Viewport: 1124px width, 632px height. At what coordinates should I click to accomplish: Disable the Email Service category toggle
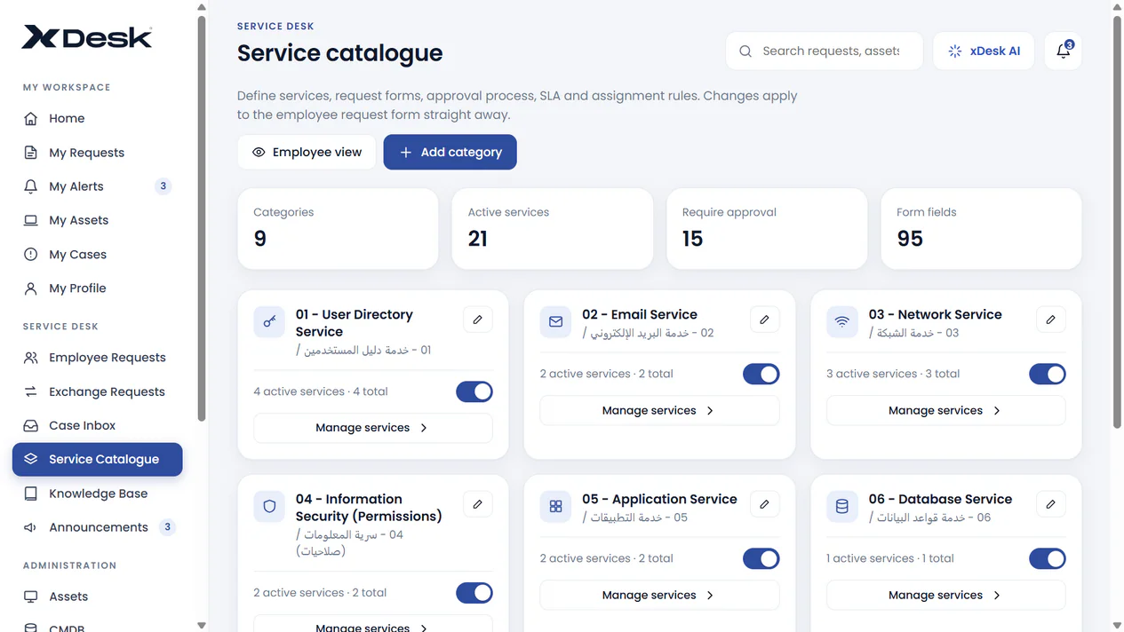coord(761,374)
